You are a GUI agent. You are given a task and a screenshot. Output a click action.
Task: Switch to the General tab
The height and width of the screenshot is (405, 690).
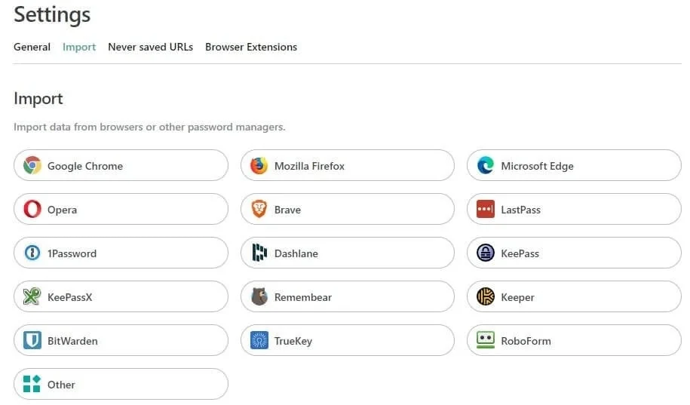[x=32, y=47]
